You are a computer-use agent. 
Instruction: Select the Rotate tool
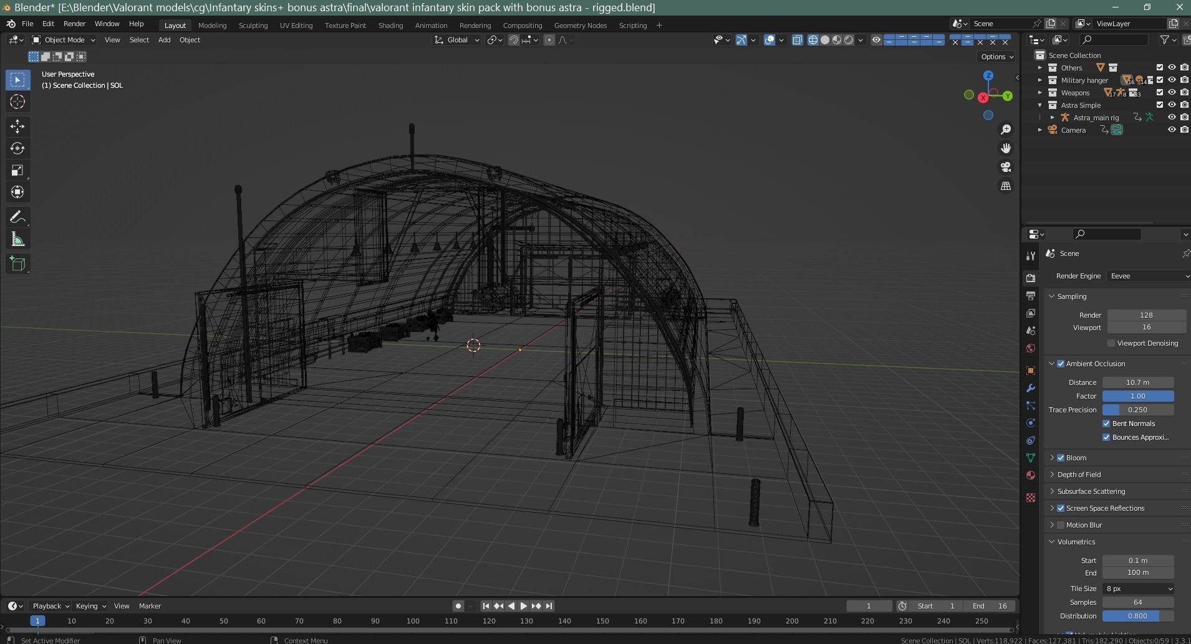(x=17, y=148)
